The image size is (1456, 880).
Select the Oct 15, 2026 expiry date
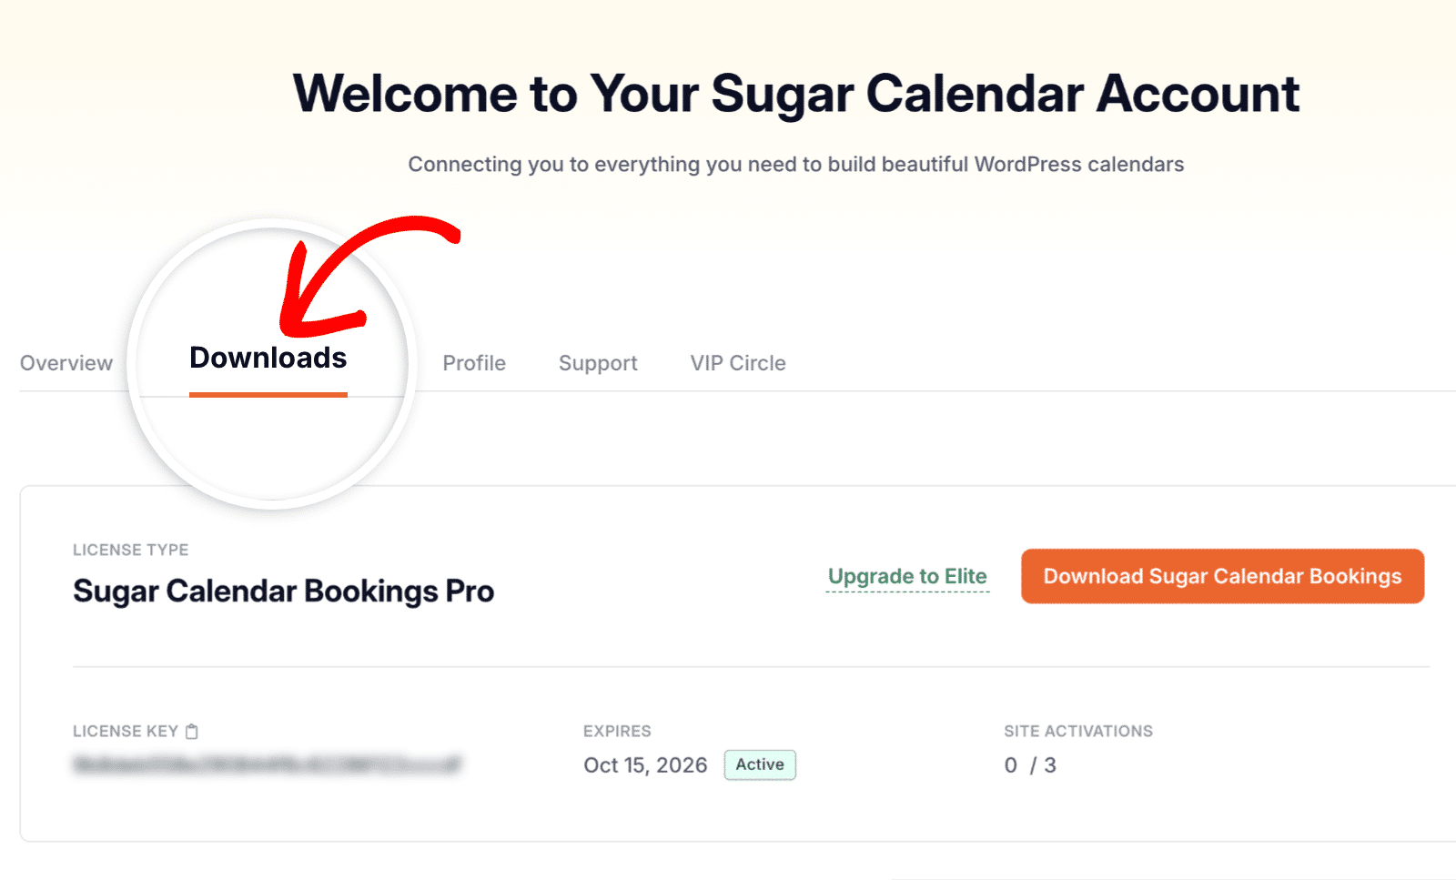(x=645, y=765)
